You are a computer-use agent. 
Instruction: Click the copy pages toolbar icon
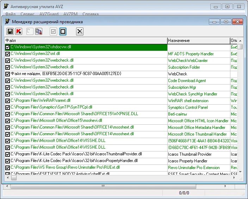(39, 31)
